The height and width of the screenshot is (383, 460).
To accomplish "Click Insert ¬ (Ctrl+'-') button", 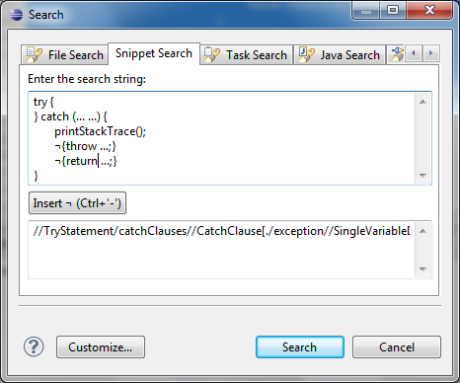I will 77,203.
